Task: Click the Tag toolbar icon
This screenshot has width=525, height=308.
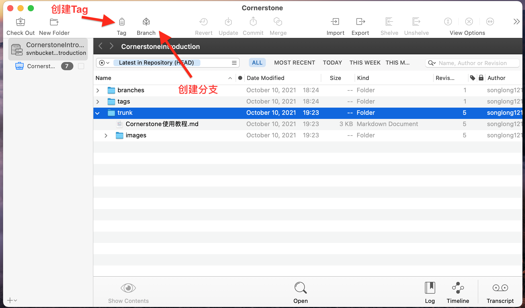Action: [x=122, y=22]
